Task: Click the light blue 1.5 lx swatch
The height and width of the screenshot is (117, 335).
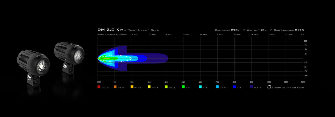Action: (217, 87)
